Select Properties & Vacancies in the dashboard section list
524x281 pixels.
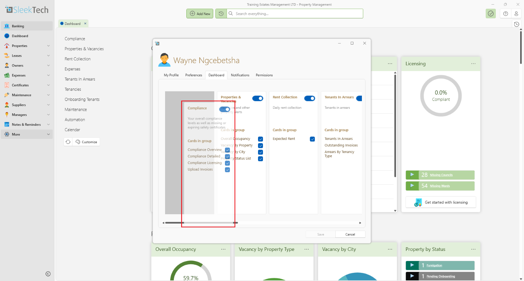[84, 49]
